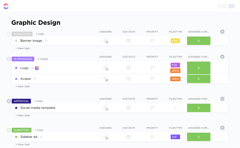Open the due date calendar for Logo
Screen dimensions: 240x148
coord(129,68)
